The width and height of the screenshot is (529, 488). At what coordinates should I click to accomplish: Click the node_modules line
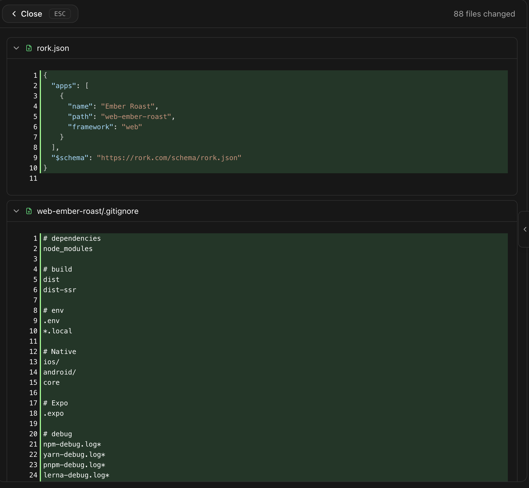pos(274,249)
